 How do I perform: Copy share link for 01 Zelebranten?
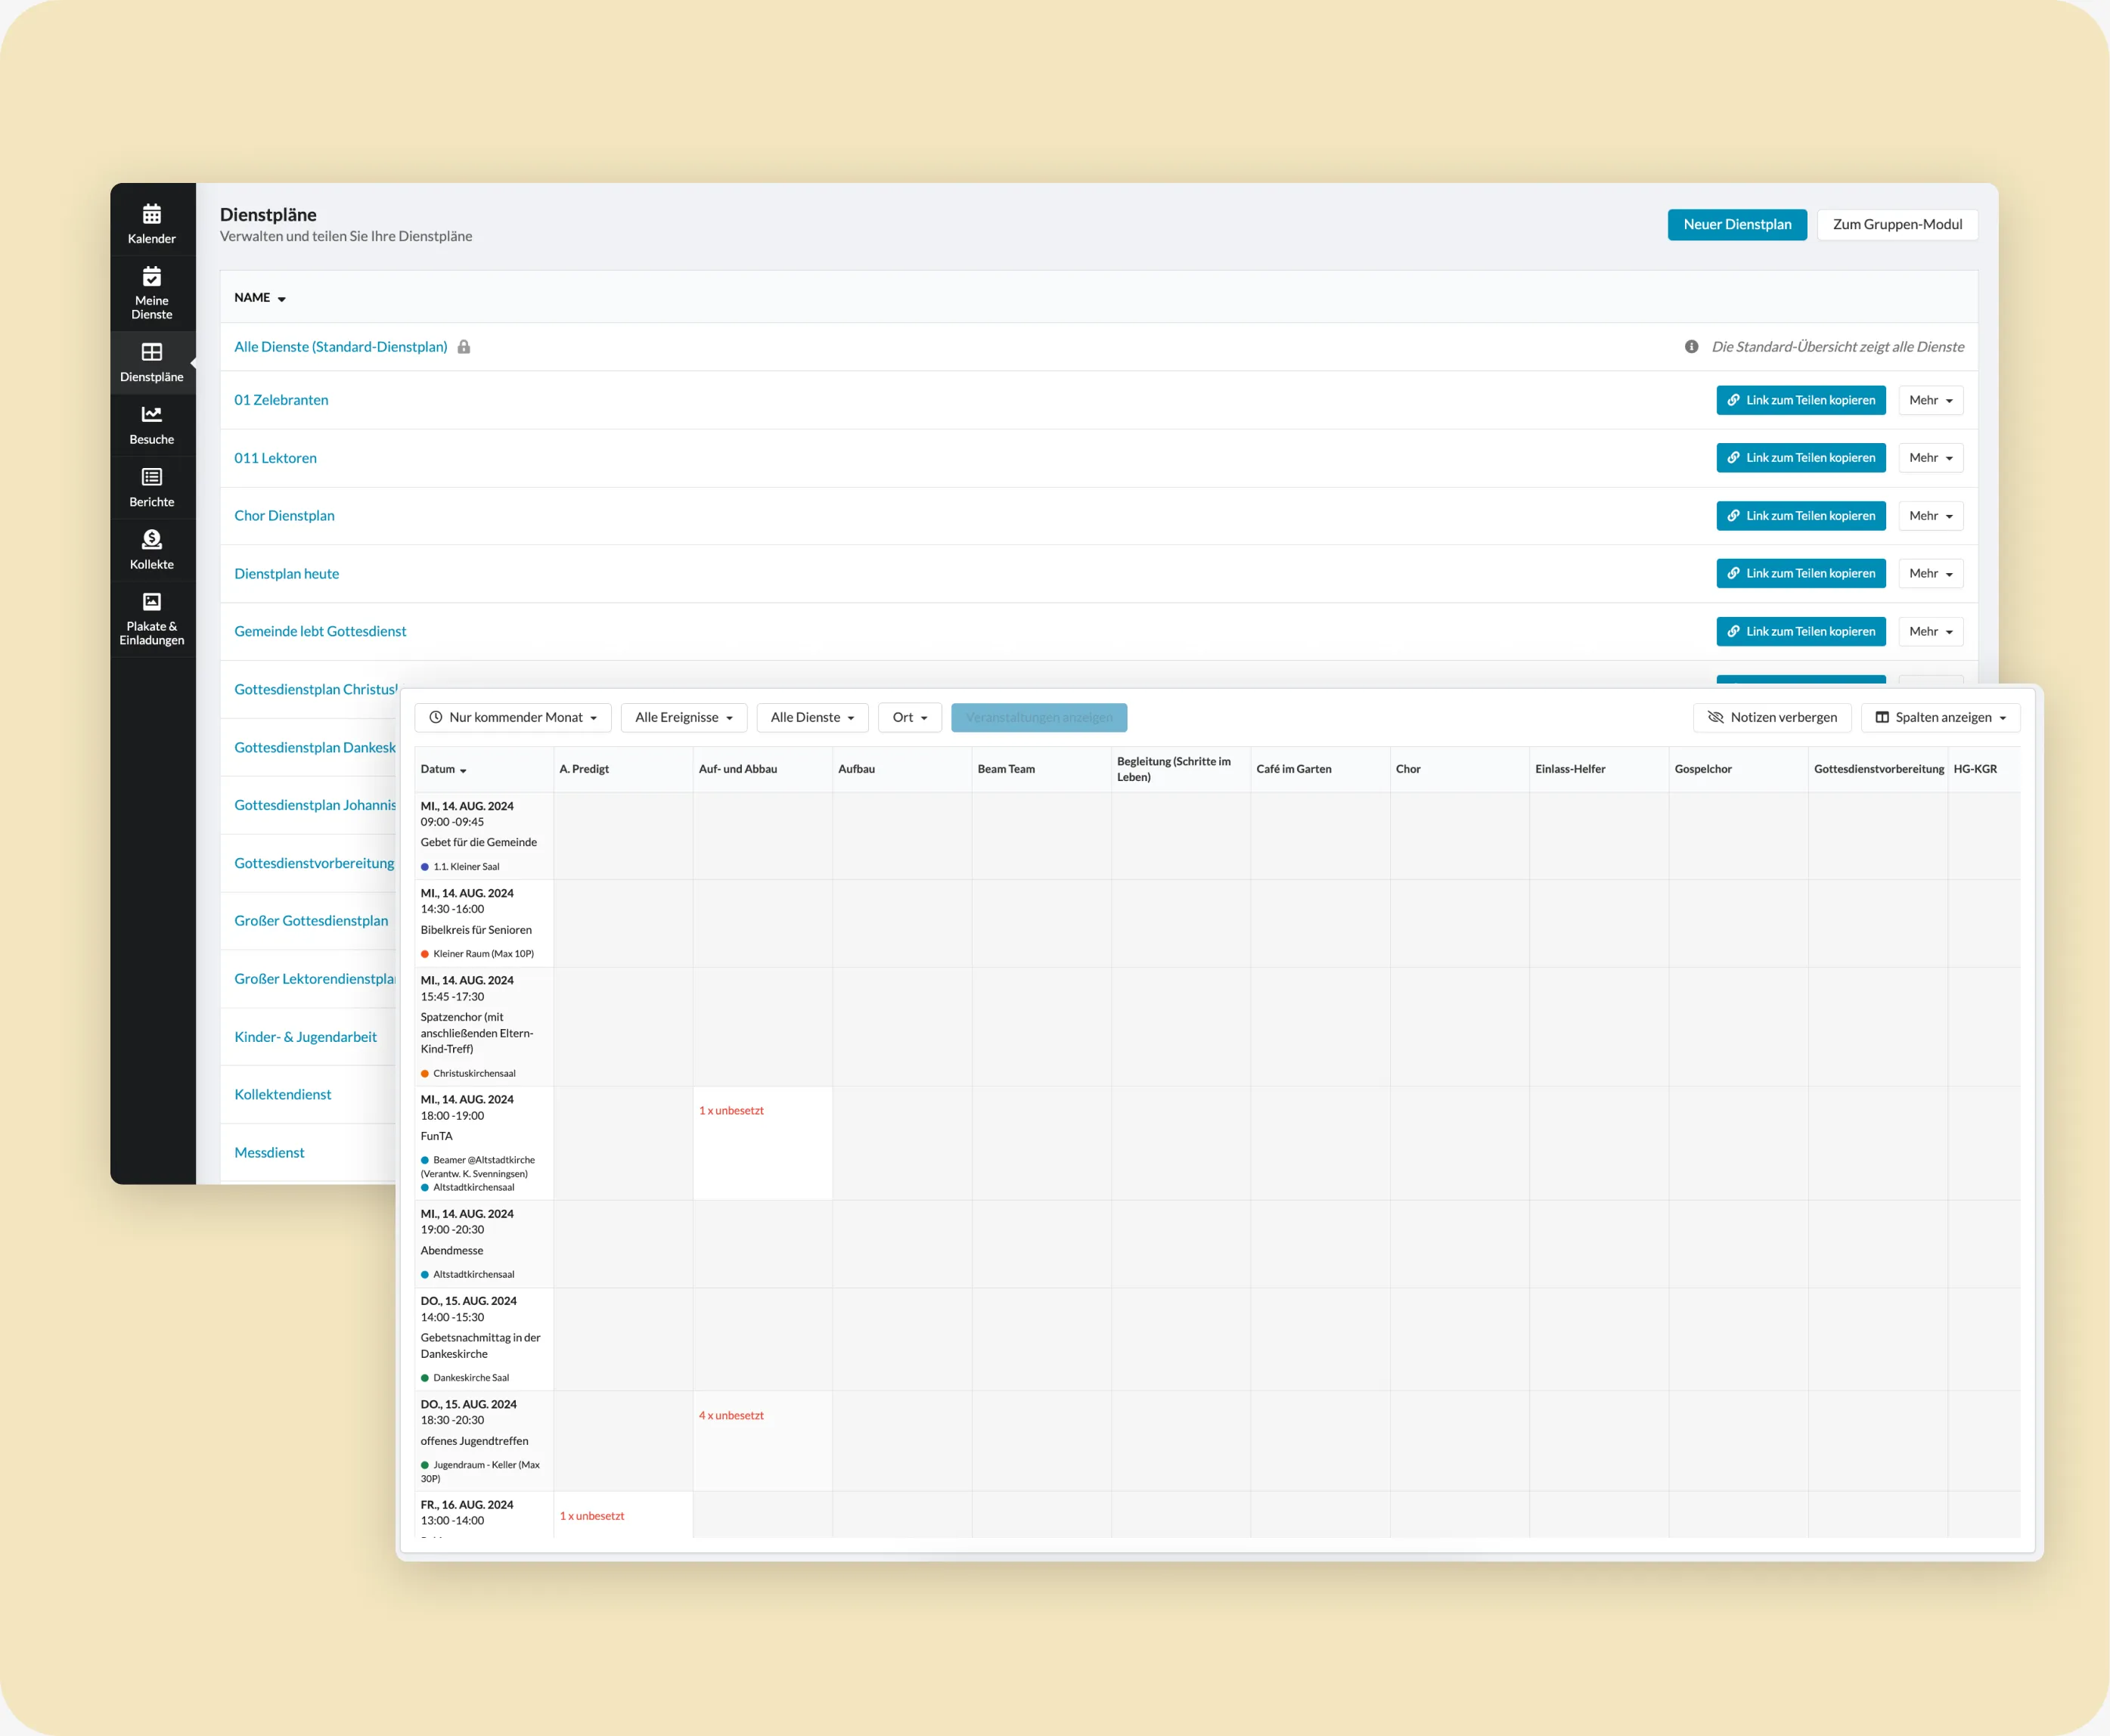click(1801, 400)
